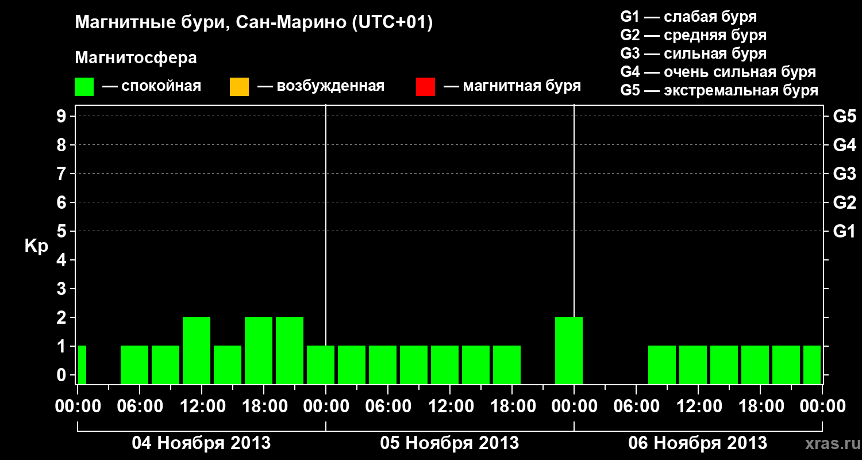Viewport: 862px width, 460px height.
Task: Click the "06 Ноября 2013" date label
Action: click(698, 443)
